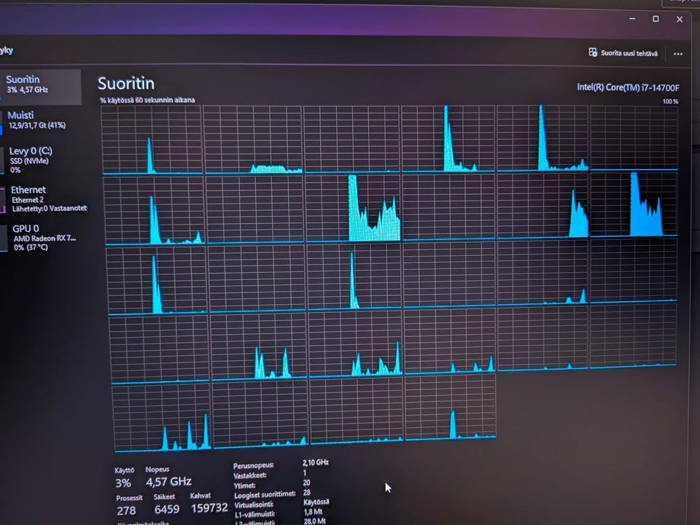
Task: Maximize the Task Manager window
Action: point(656,19)
